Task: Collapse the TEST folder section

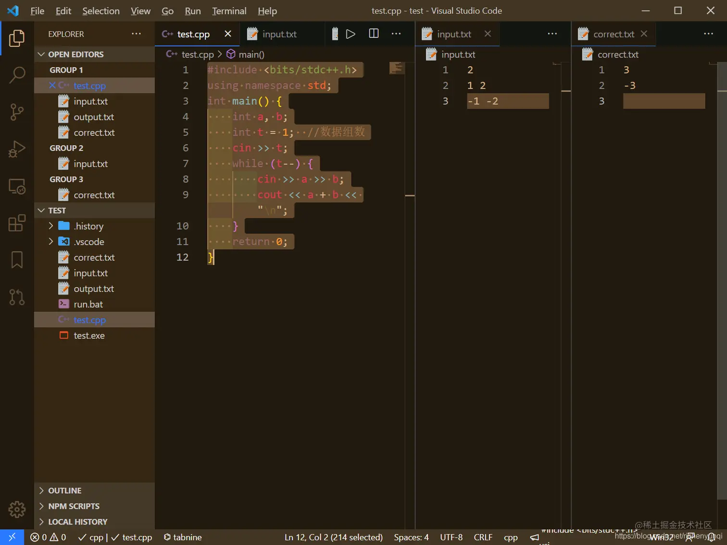Action: [x=94, y=211]
